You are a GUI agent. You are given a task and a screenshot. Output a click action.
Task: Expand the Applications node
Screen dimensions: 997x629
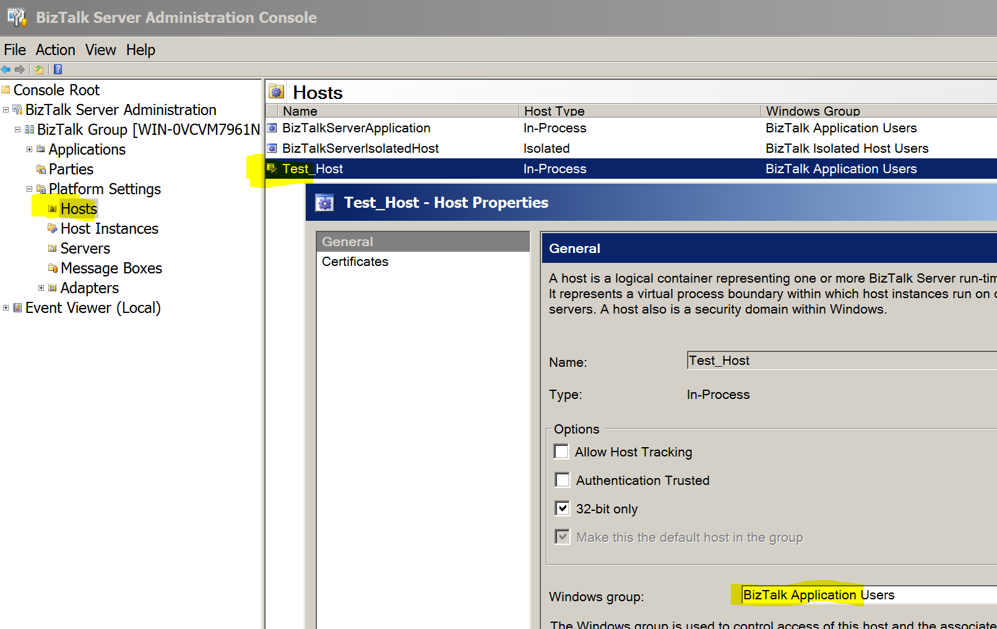pos(29,149)
